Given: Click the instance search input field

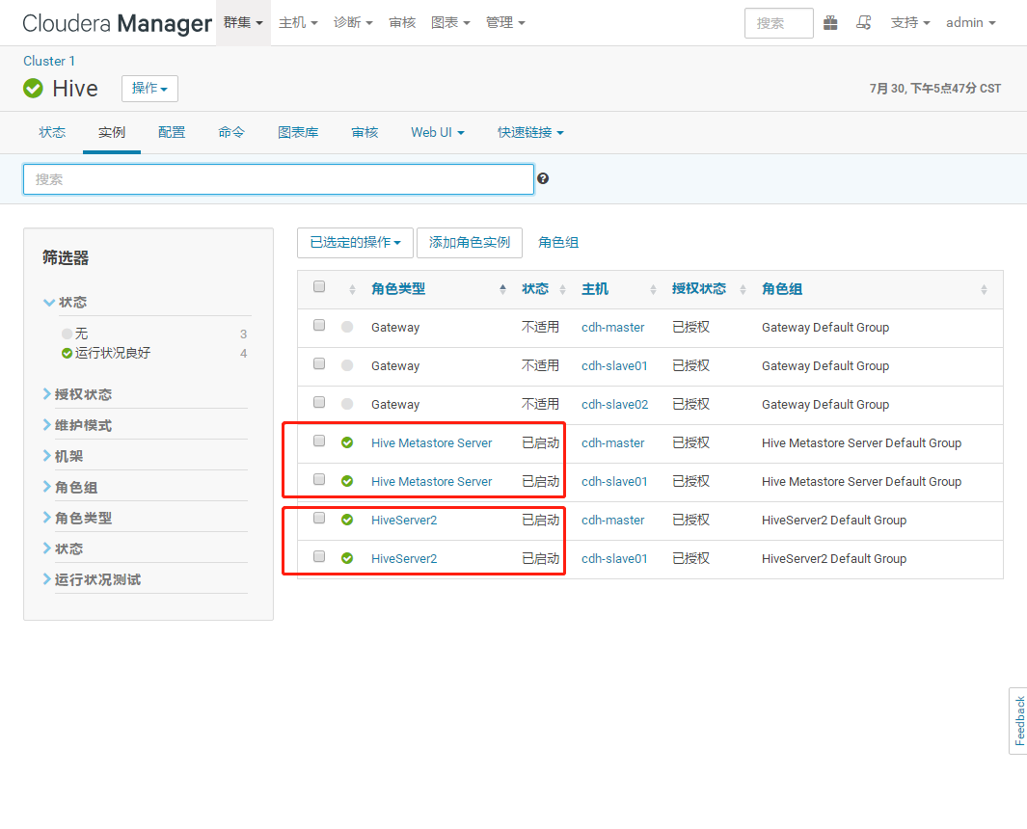Looking at the screenshot, I should pyautogui.click(x=279, y=179).
